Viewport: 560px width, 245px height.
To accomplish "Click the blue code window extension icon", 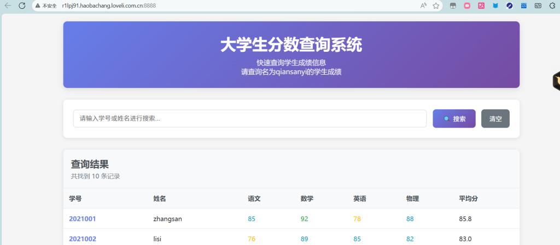I will pyautogui.click(x=523, y=5).
